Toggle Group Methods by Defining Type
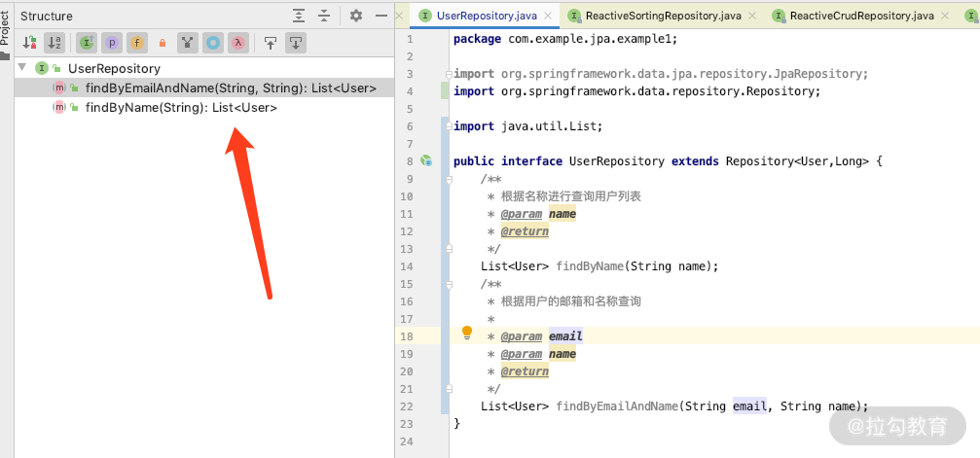The height and width of the screenshot is (458, 980). point(188,43)
